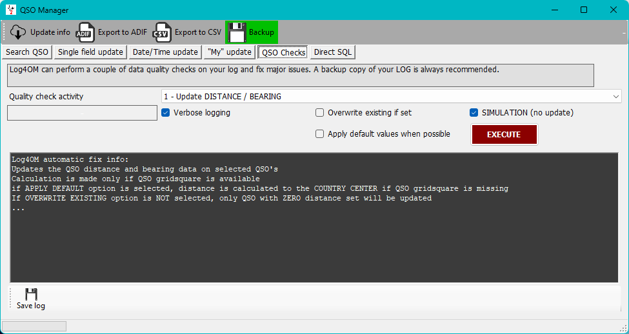This screenshot has height=334, width=629.
Task: Click the 'Log4OM automatic fix info:' line
Action: click(70, 159)
